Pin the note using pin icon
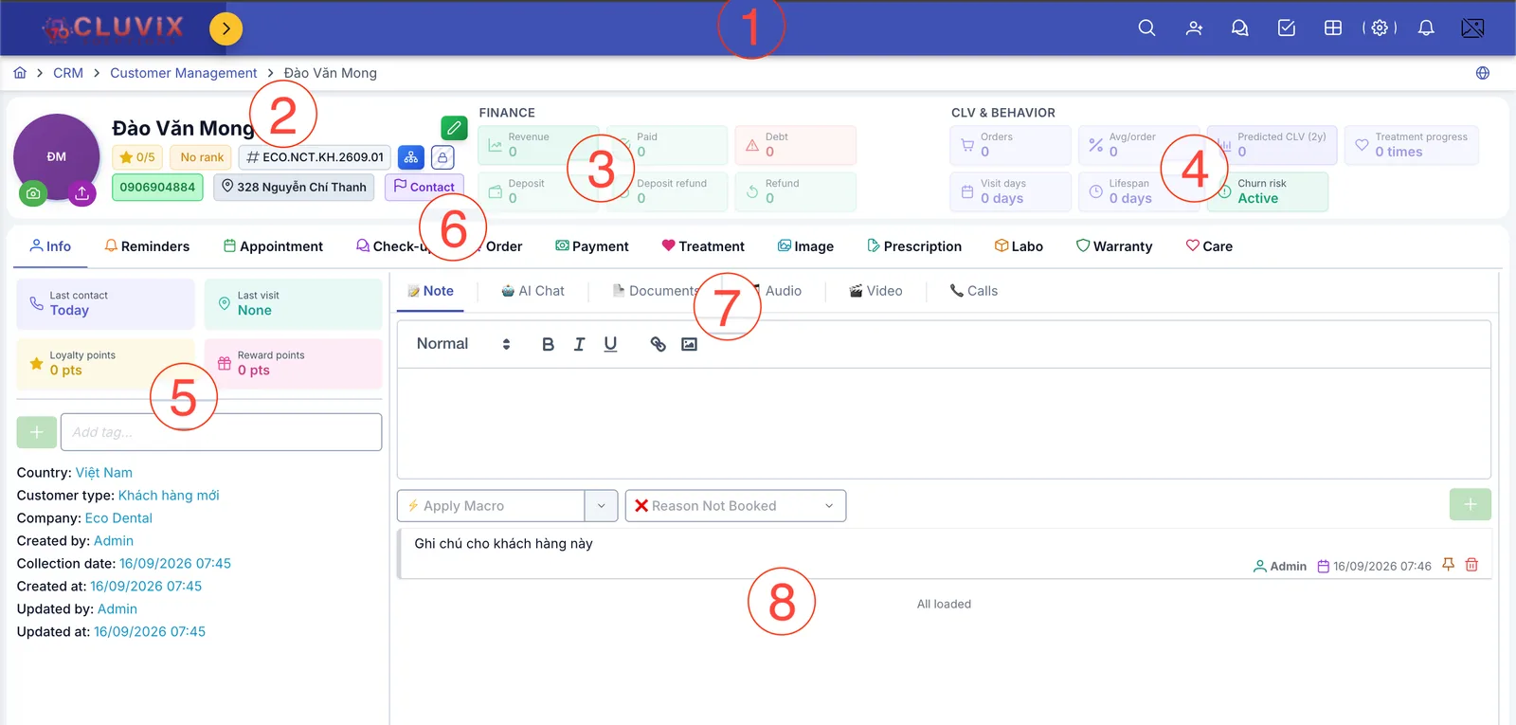Image resolution: width=1516 pixels, height=725 pixels. click(1448, 565)
